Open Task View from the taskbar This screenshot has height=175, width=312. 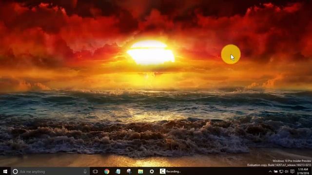[x=96, y=172]
